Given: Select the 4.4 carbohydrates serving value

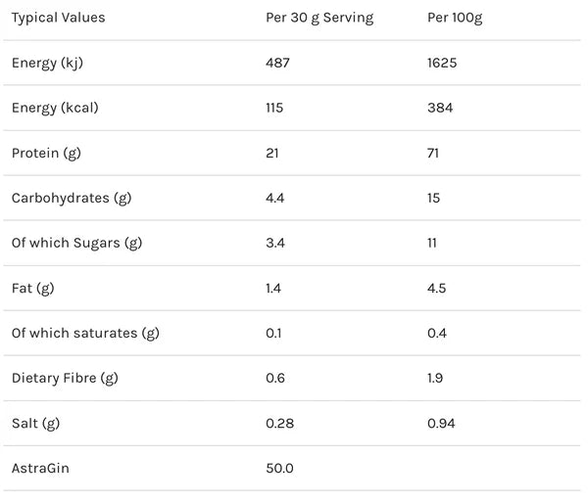Looking at the screenshot, I should [275, 198].
